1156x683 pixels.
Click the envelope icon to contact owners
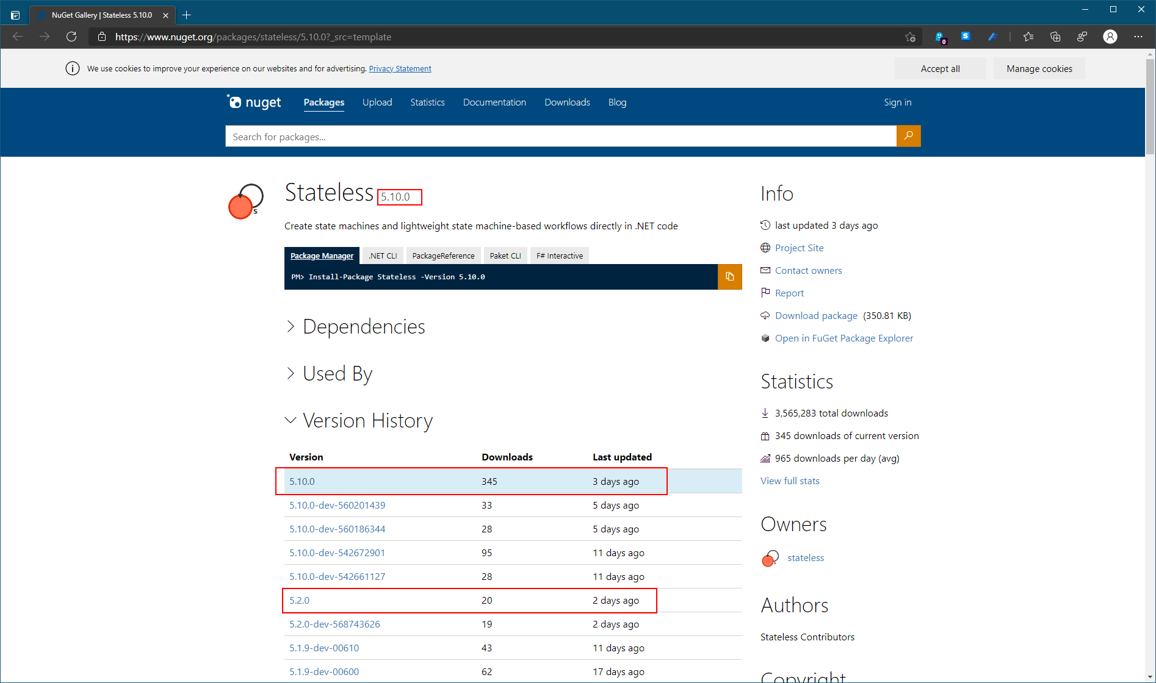point(765,270)
